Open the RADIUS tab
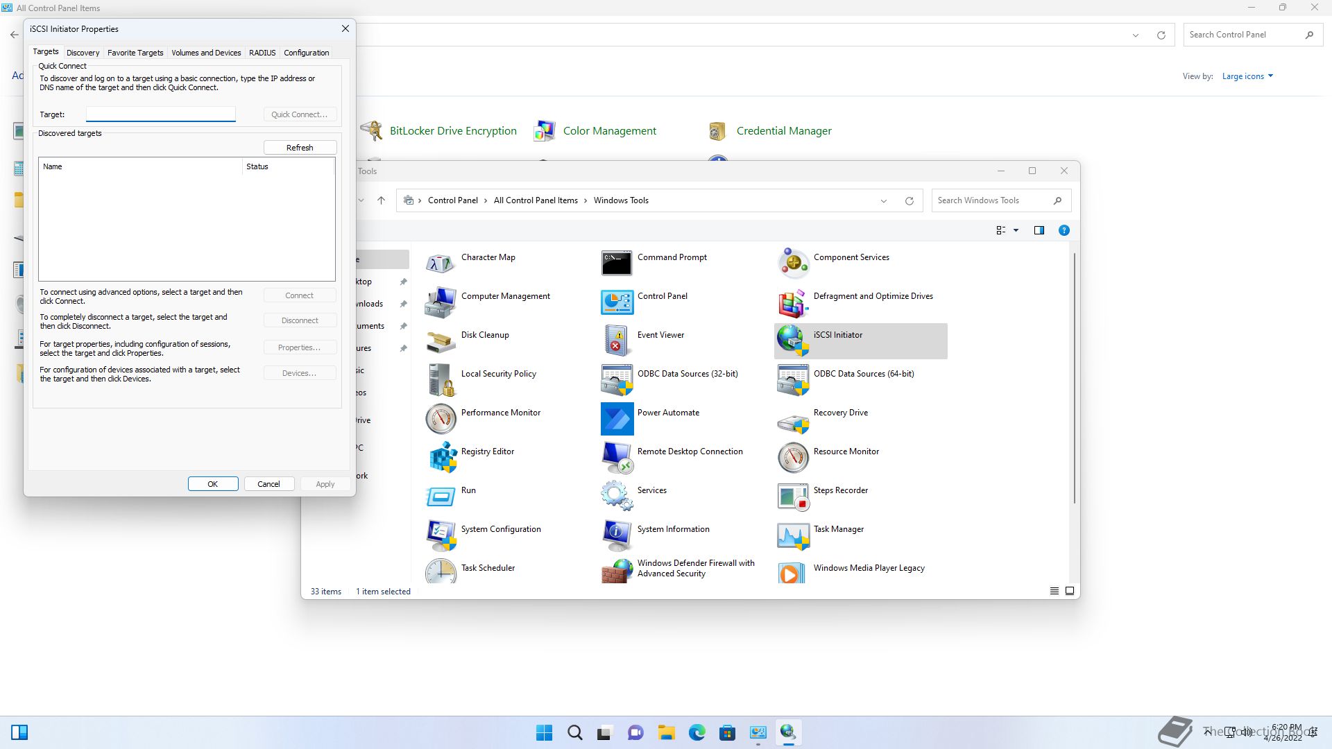 (x=262, y=53)
